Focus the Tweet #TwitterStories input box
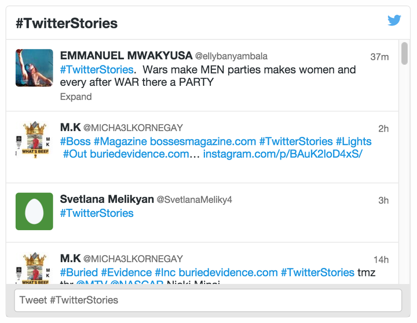 pyautogui.click(x=208, y=300)
